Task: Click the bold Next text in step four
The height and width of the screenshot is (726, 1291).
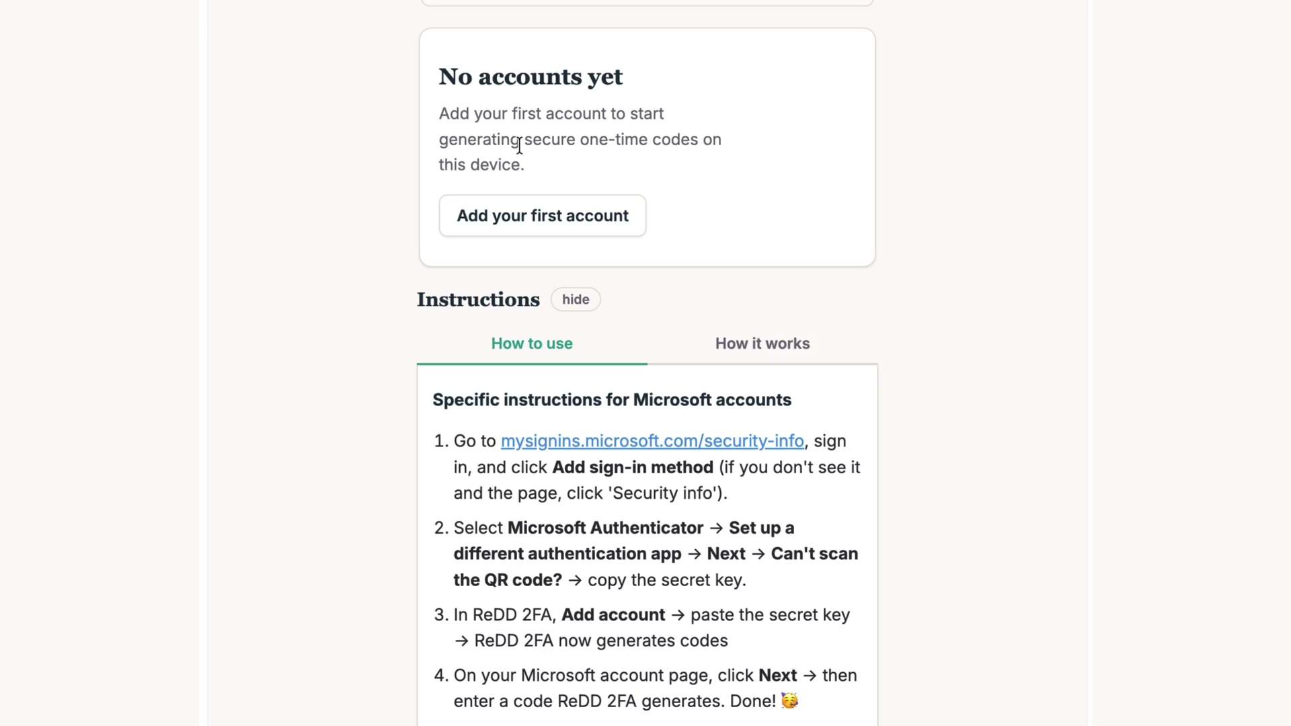Action: coord(777,676)
